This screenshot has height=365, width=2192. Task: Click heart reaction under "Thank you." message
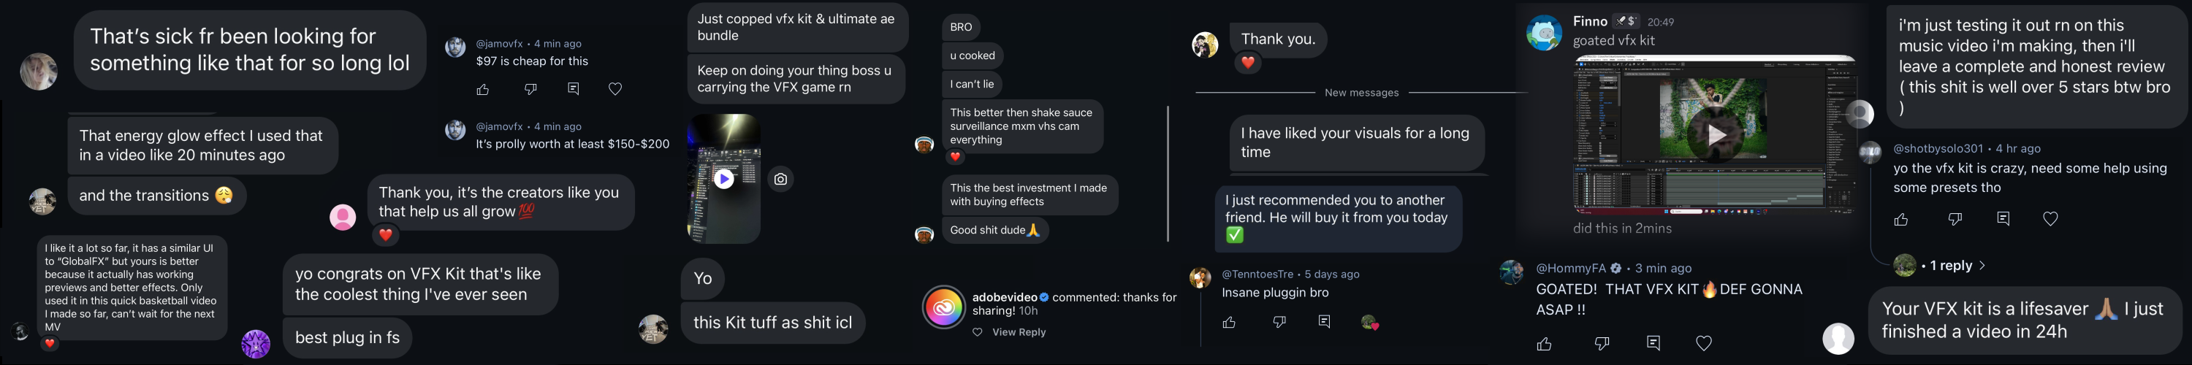coord(1247,63)
